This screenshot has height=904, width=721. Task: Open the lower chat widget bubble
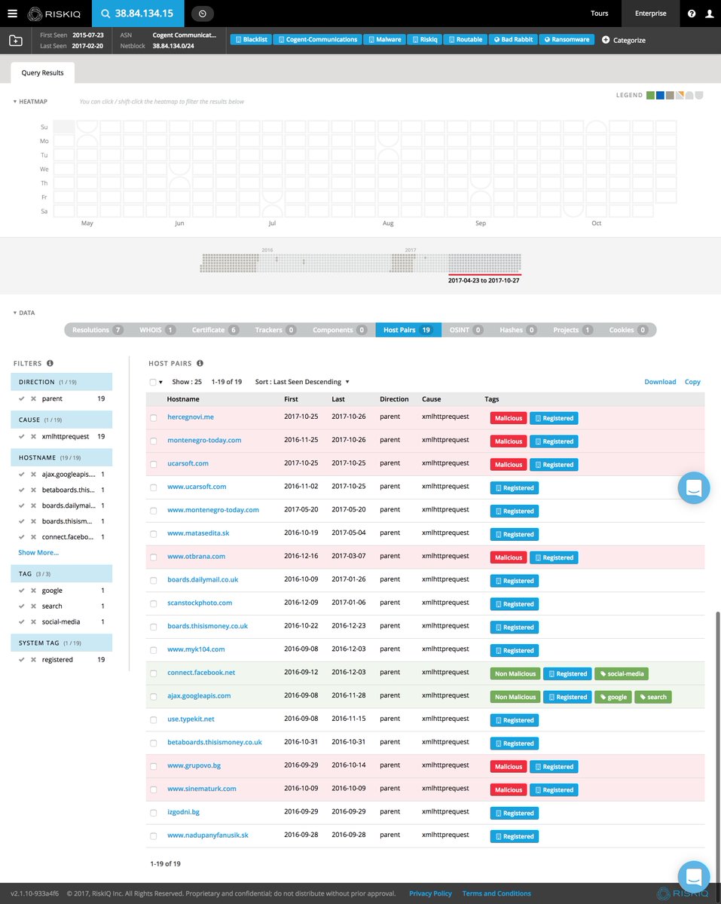pyautogui.click(x=694, y=877)
